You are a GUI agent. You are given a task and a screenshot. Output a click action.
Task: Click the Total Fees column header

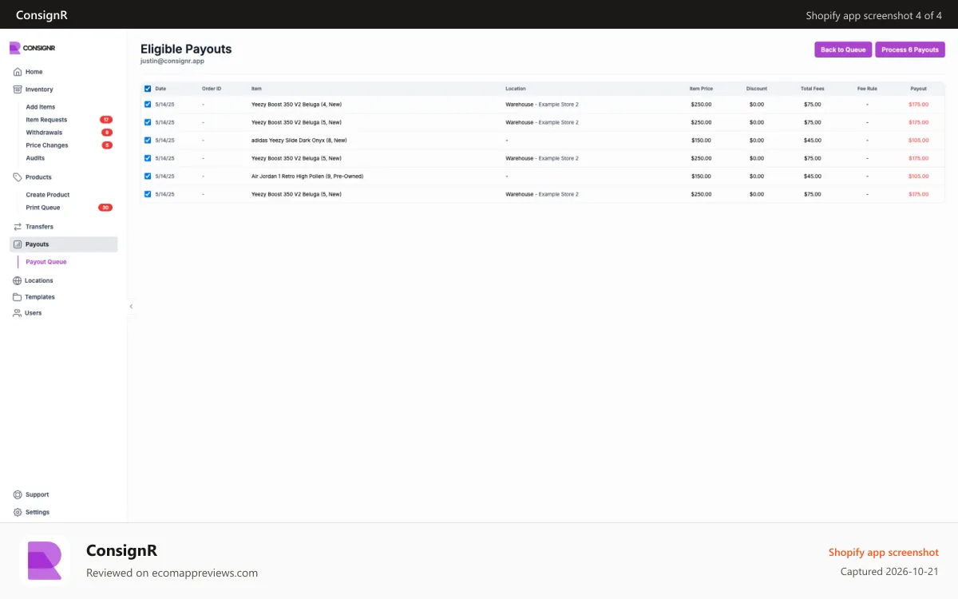tap(813, 89)
